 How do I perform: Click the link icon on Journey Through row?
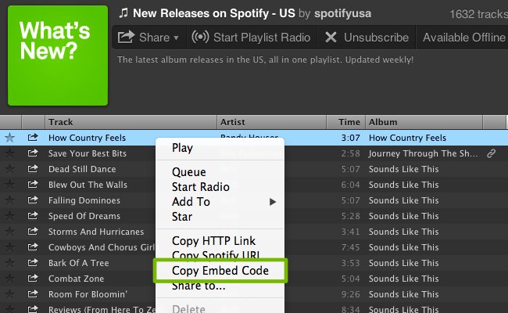491,153
